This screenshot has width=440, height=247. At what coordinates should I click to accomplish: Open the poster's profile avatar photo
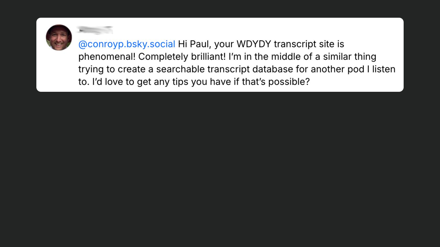[59, 37]
